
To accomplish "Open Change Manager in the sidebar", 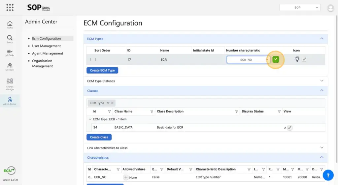I will (10, 84).
